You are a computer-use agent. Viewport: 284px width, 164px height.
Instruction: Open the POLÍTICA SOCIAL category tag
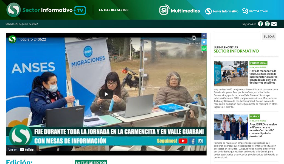click(258, 63)
